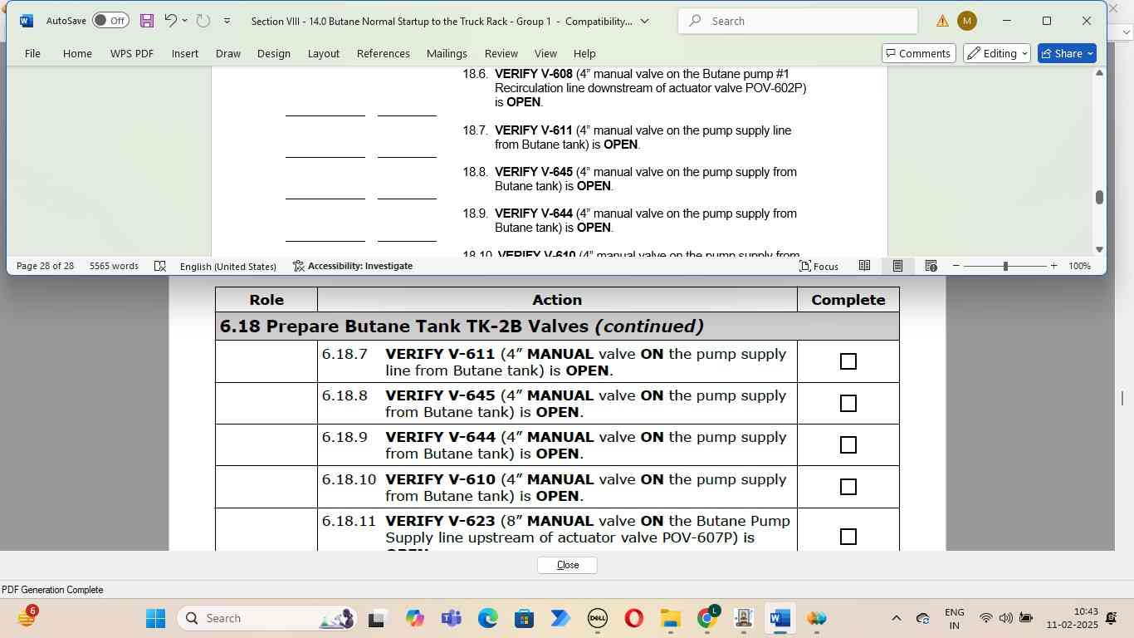Switch to the Insert tab

click(x=185, y=53)
